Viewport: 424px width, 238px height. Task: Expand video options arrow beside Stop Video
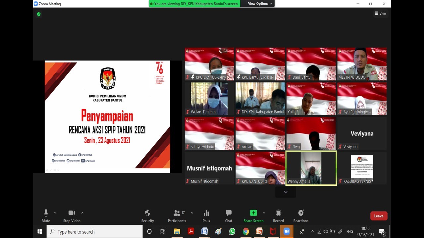[82, 213]
